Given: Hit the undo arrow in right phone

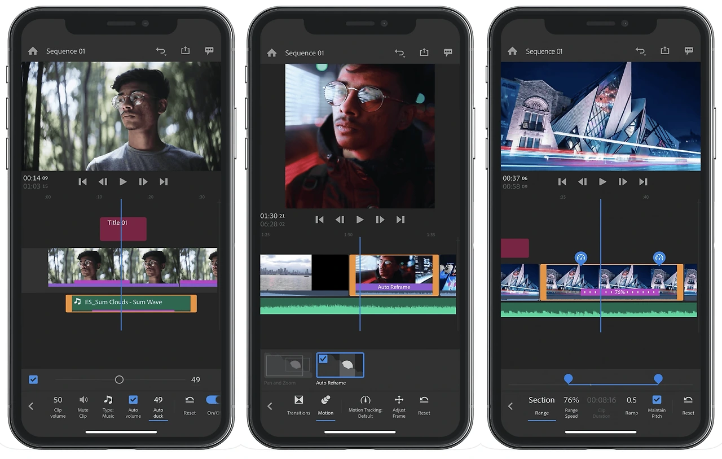Looking at the screenshot, I should coord(641,51).
